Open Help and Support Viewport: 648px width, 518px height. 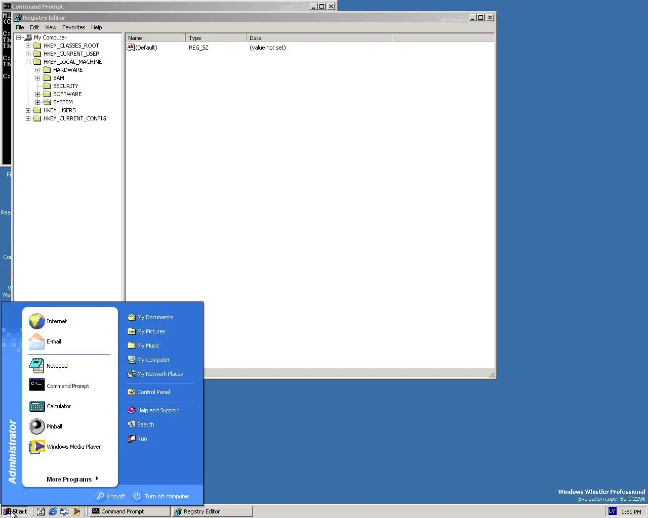point(153,410)
